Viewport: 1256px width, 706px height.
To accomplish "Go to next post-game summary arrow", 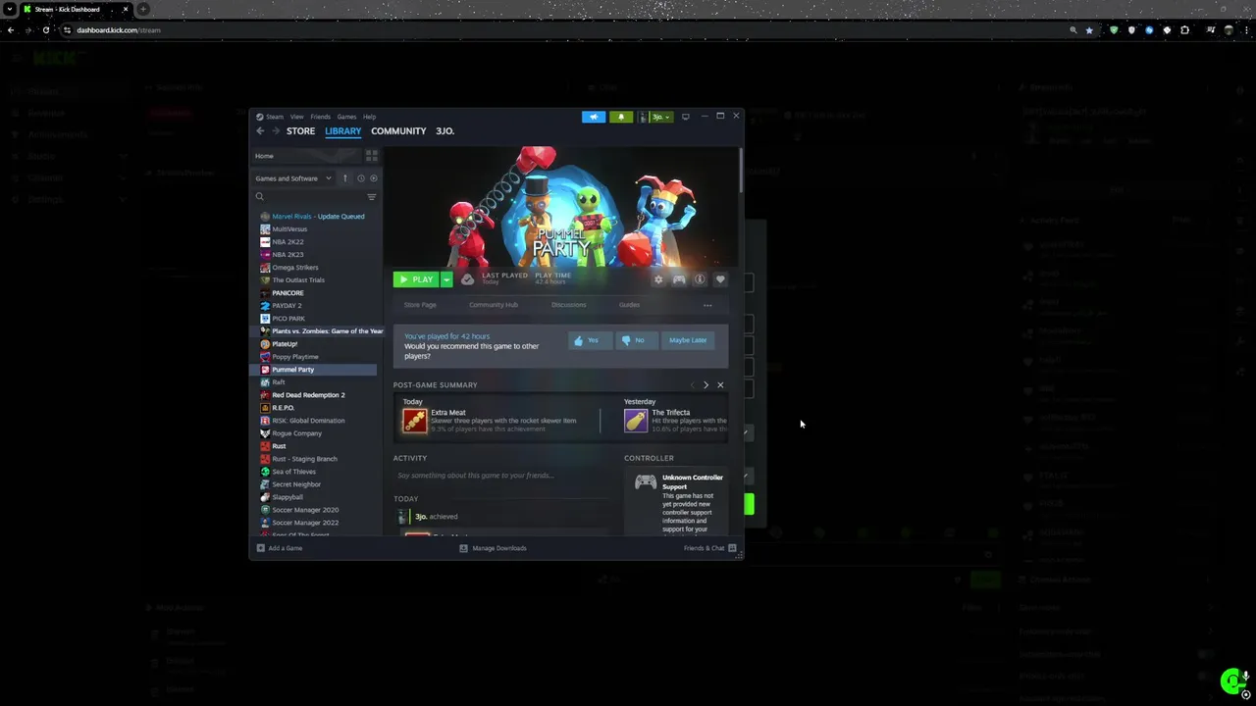I will point(706,385).
